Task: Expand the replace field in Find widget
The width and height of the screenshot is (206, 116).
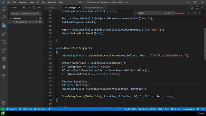Action: pyautogui.click(x=136, y=13)
